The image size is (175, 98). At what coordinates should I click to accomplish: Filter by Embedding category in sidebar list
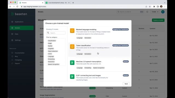(x=51, y=59)
